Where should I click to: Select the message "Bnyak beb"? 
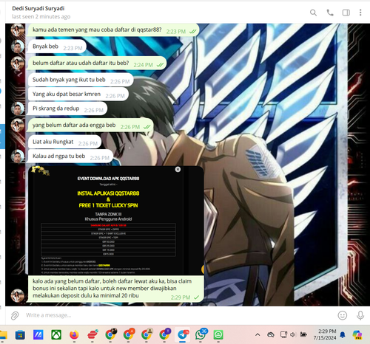coord(57,47)
